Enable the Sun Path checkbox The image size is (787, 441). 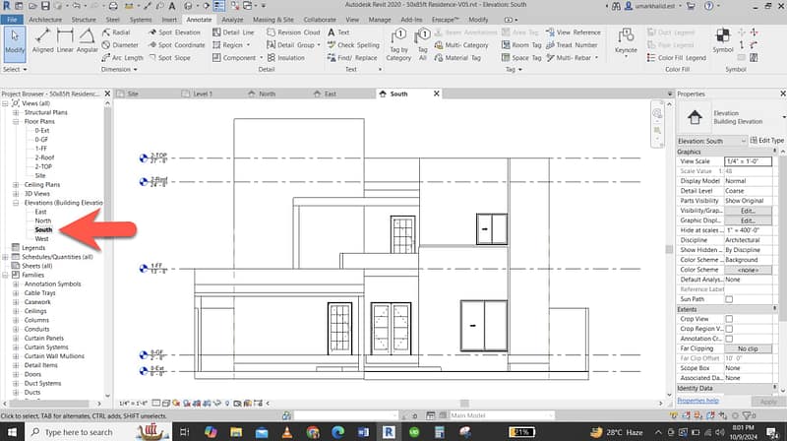tap(729, 298)
